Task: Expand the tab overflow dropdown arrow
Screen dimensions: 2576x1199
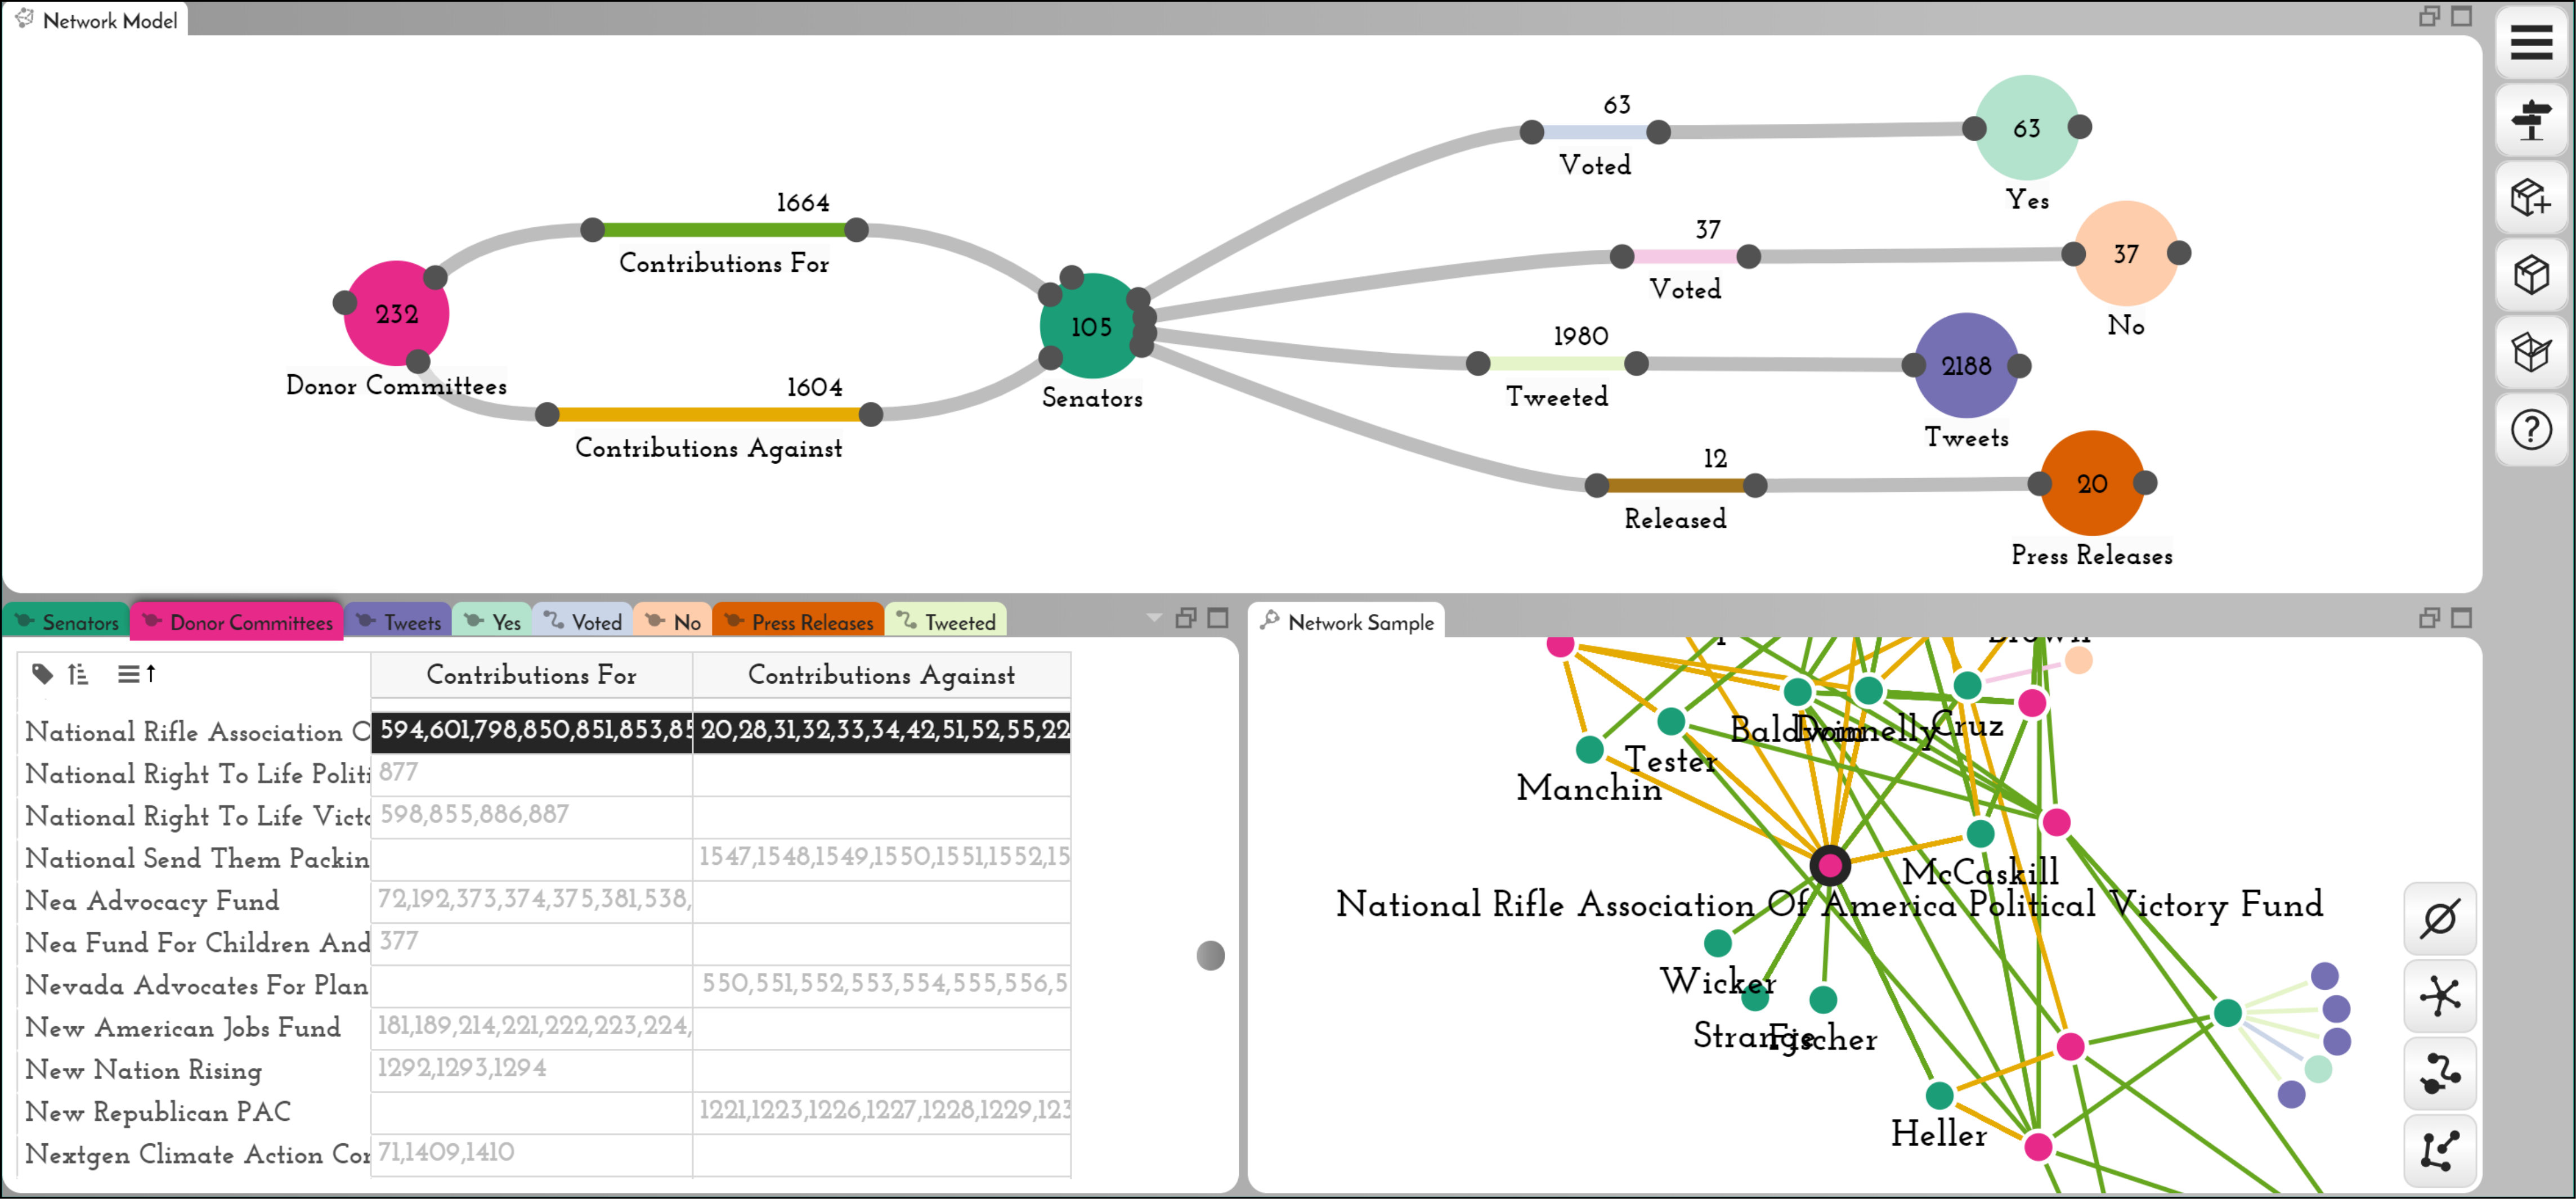Action: click(1154, 618)
